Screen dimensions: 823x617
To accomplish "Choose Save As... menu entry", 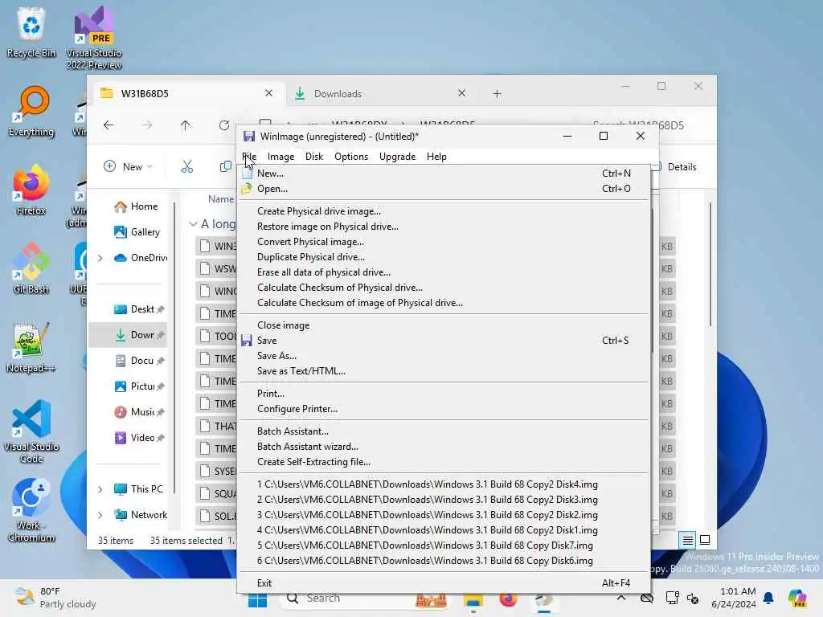I will click(x=444, y=356).
